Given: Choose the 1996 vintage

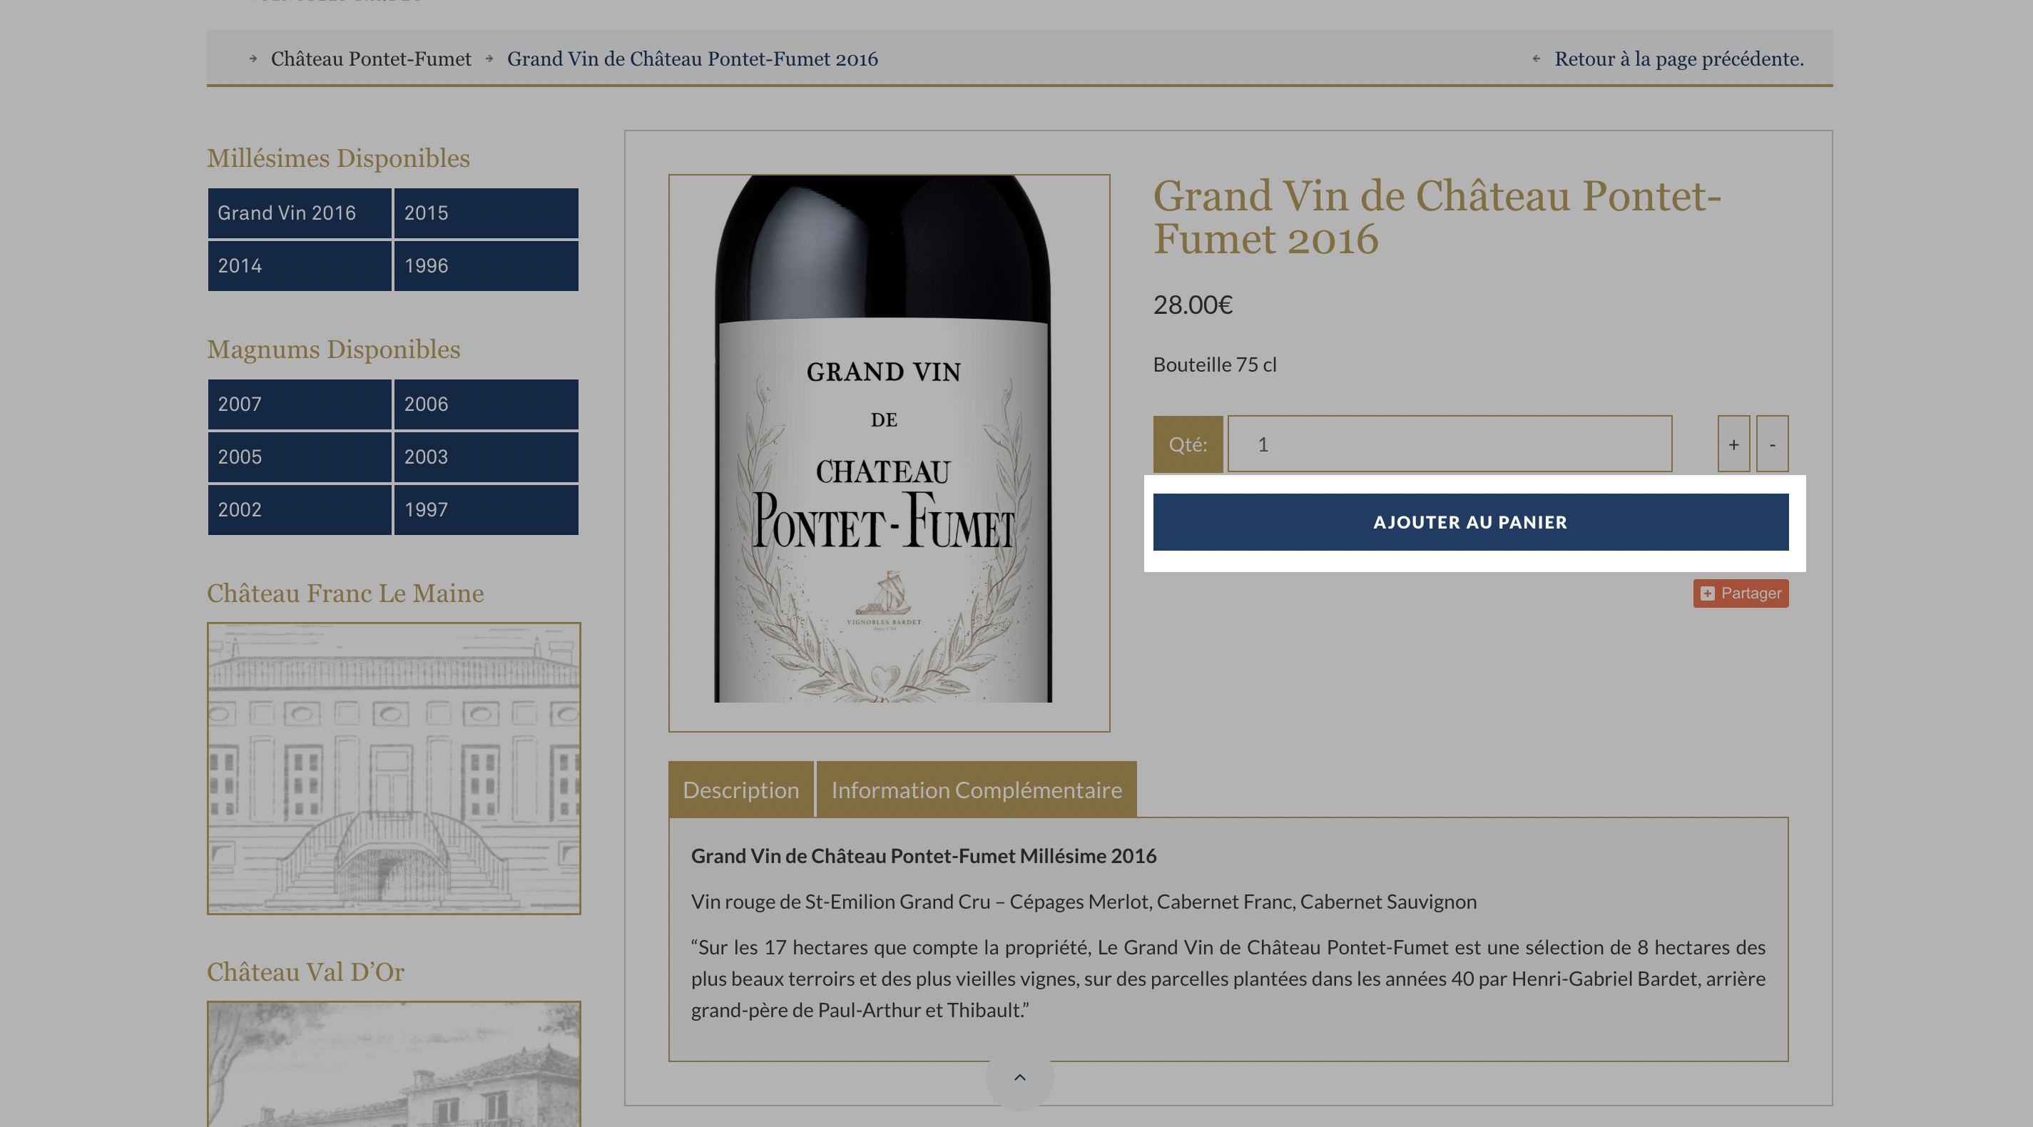Looking at the screenshot, I should click(x=486, y=266).
